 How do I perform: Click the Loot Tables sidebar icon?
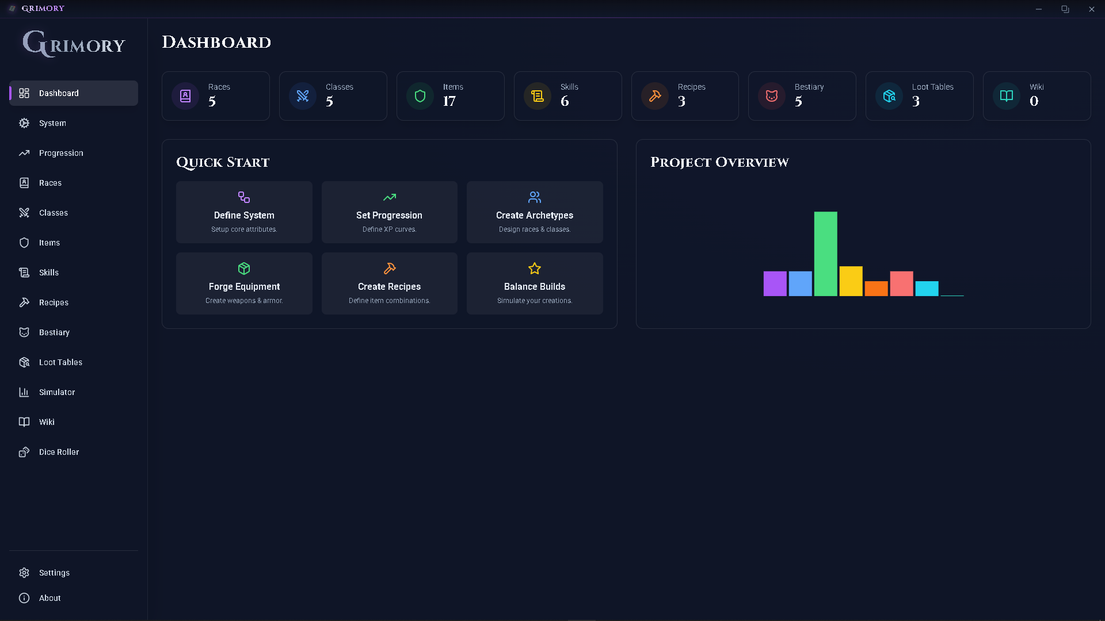(24, 362)
